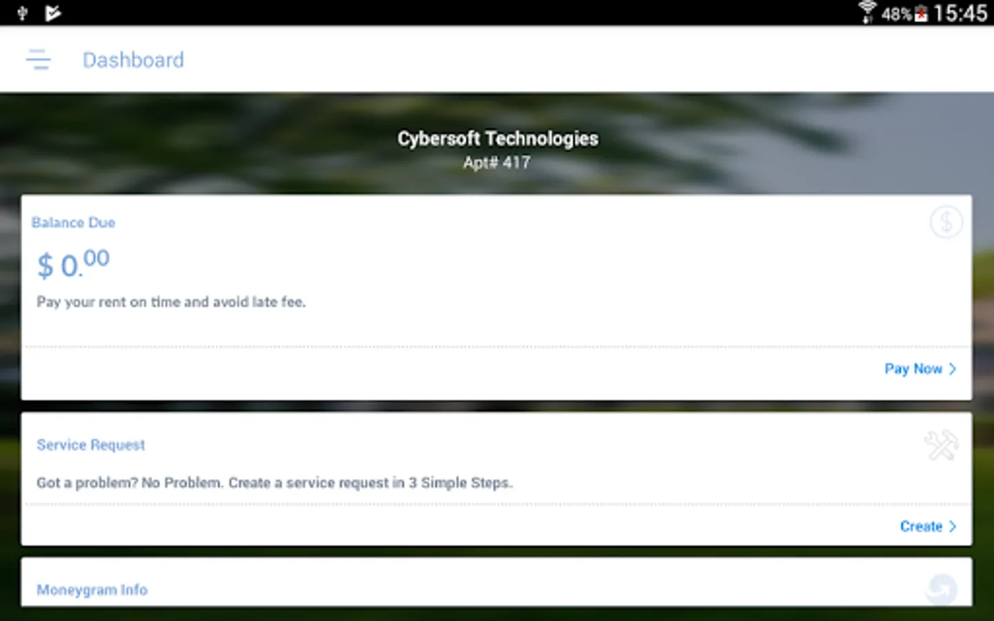Click the chevron next to Create

953,526
